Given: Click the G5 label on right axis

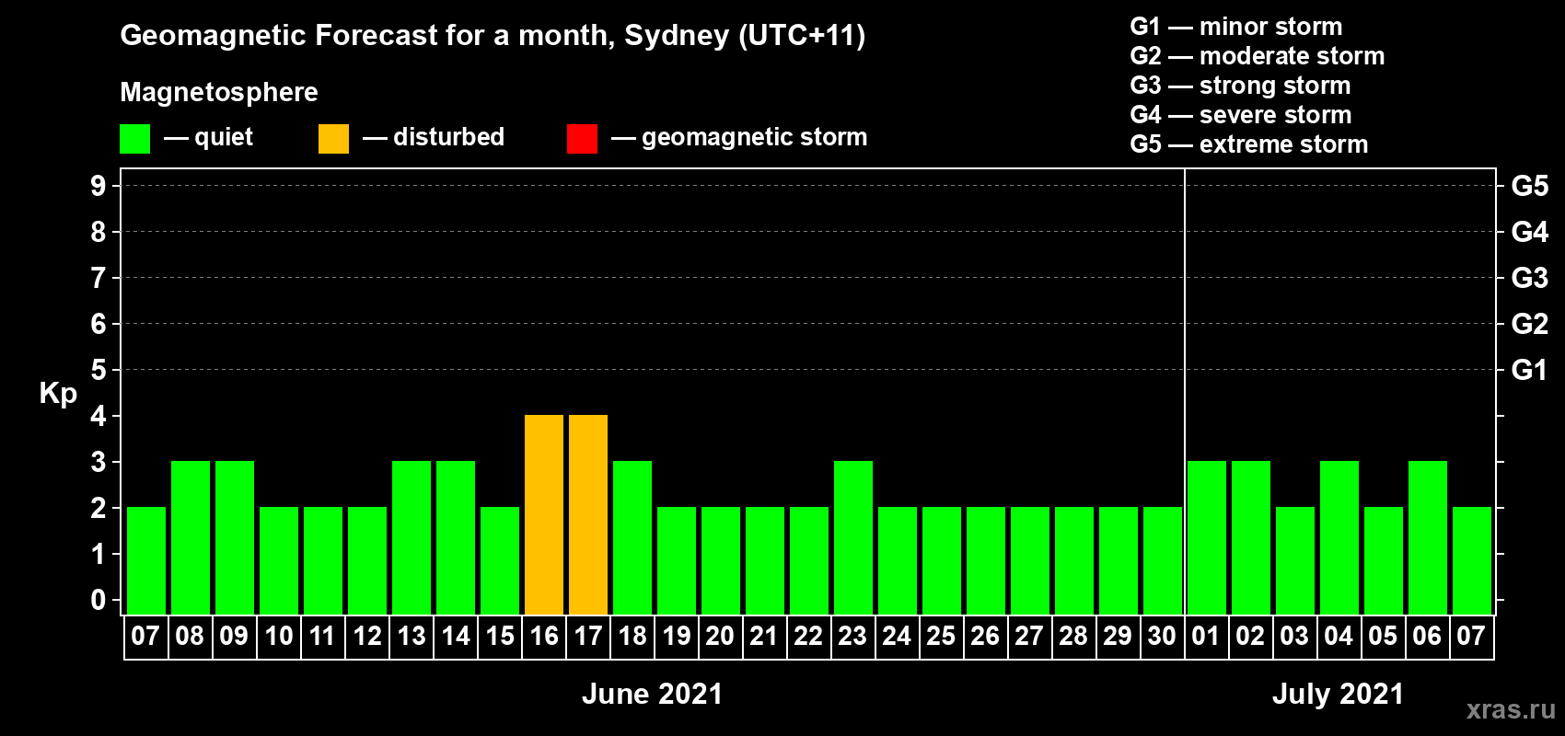Looking at the screenshot, I should pyautogui.click(x=1530, y=186).
